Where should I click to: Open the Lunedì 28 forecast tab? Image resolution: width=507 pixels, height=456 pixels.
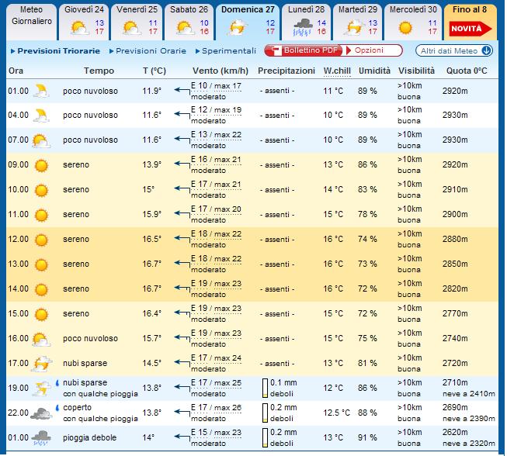point(306,22)
